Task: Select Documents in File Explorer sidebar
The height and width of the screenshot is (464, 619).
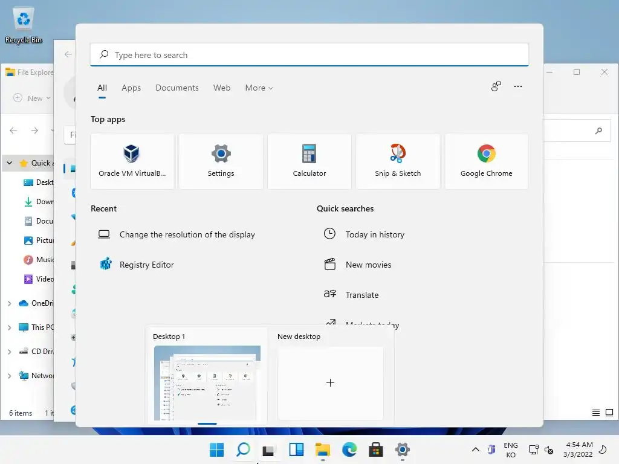Action: tap(38, 221)
